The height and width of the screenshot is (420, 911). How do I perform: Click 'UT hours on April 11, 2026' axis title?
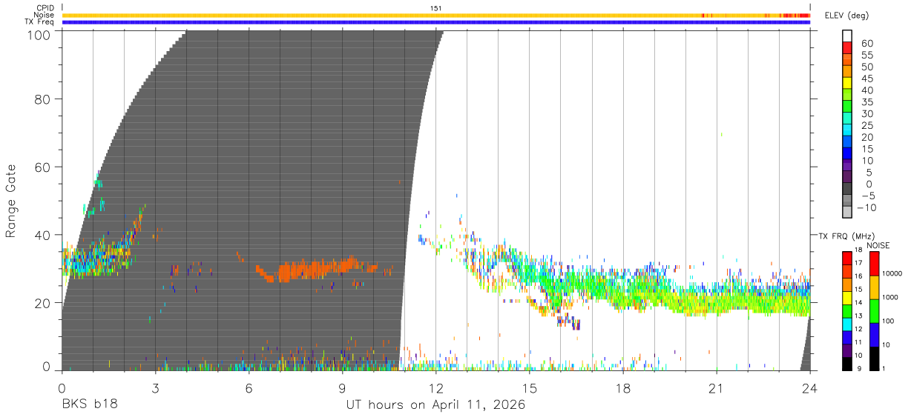coord(435,405)
